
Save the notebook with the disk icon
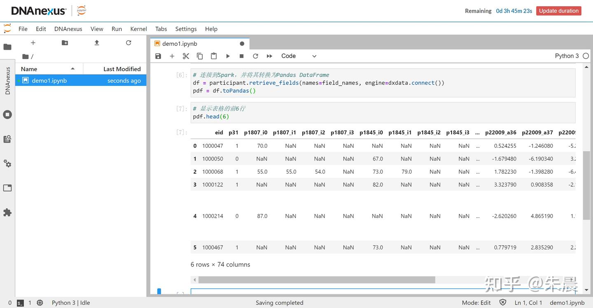click(158, 56)
